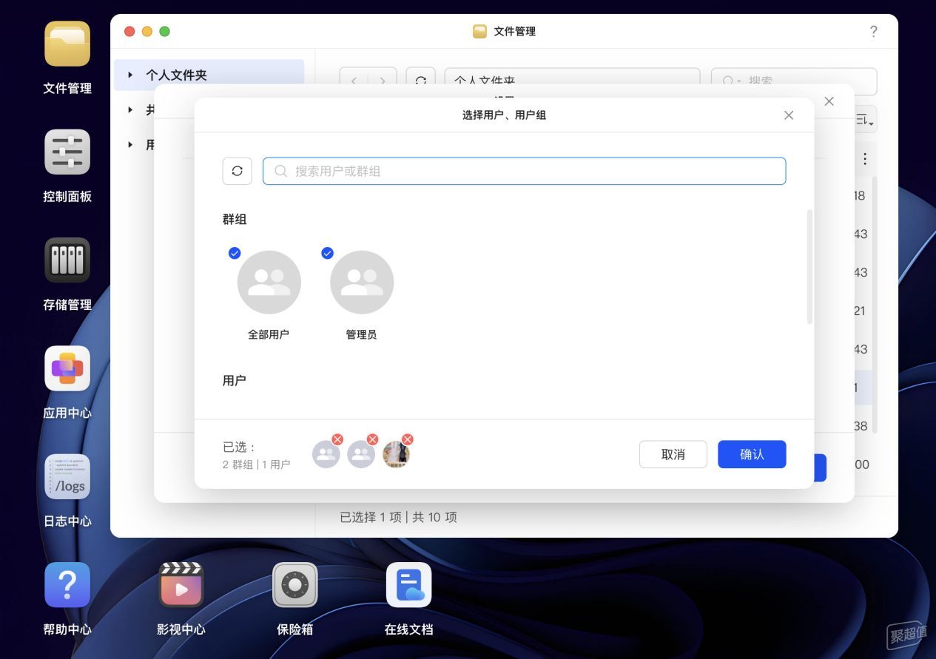
Task: Open the 日志中心 desktop icon
Action: [67, 477]
